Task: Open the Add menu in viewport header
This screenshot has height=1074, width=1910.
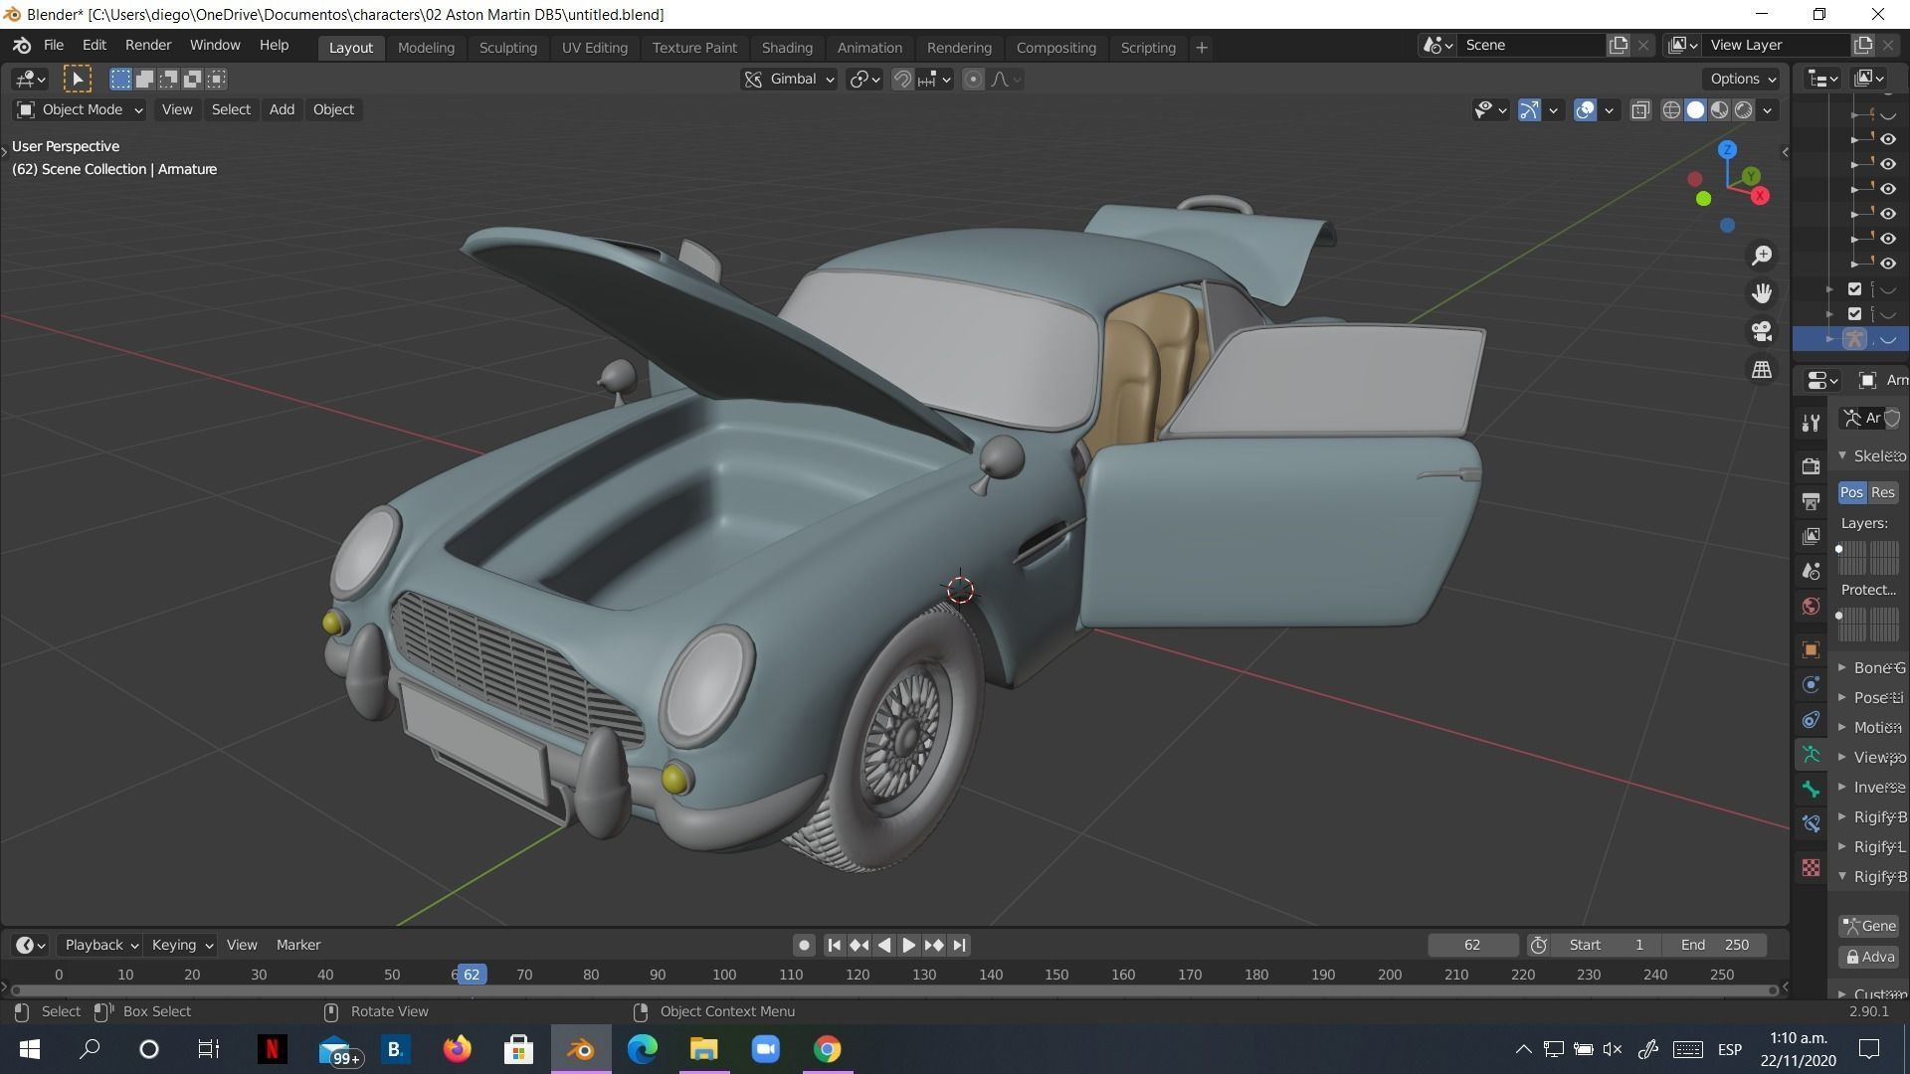Action: click(x=282, y=109)
